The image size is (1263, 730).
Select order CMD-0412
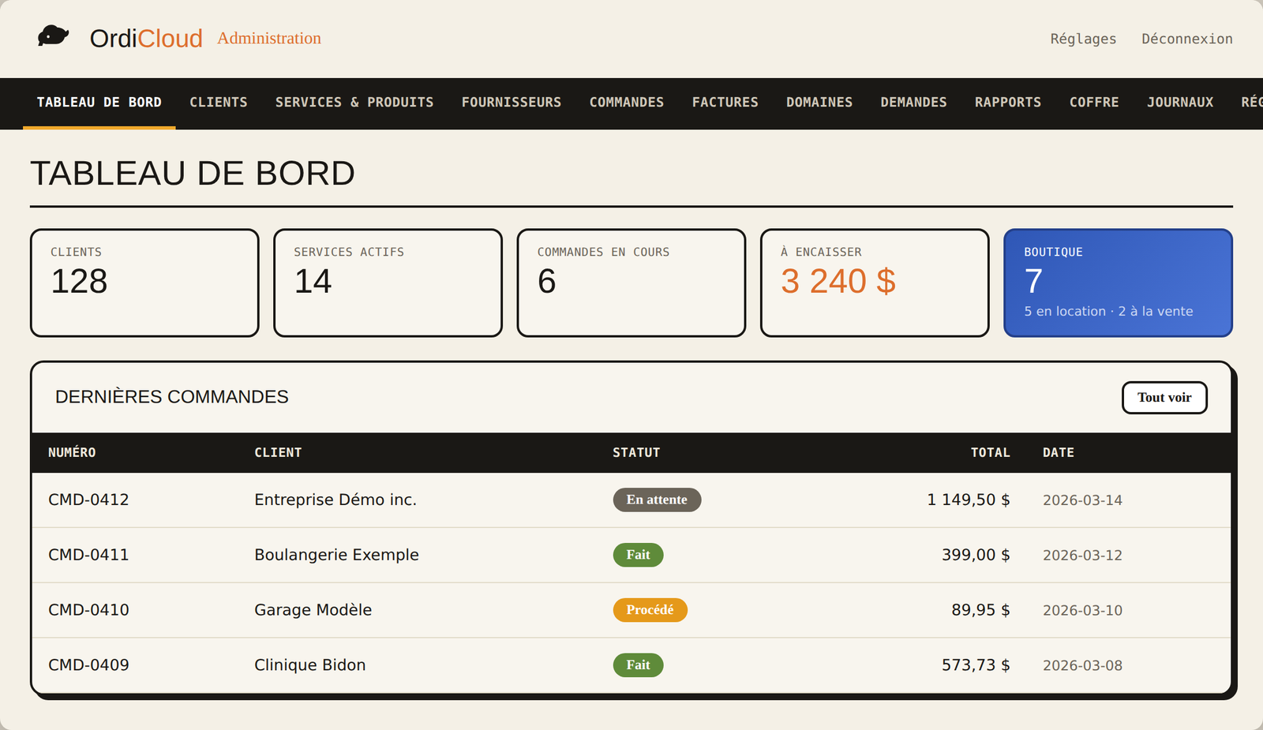coord(88,500)
